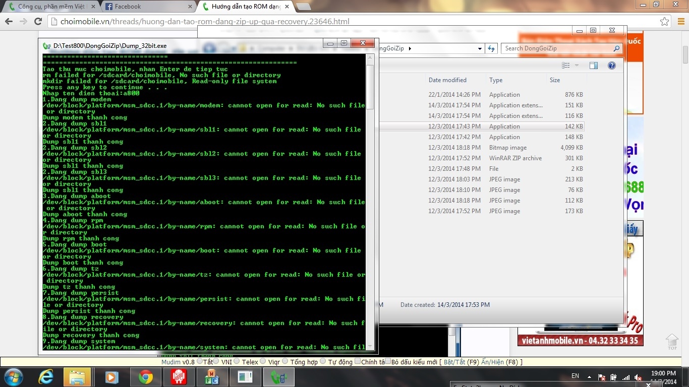Sort by Date modified column
Screen dimensions: 689x387
point(447,80)
